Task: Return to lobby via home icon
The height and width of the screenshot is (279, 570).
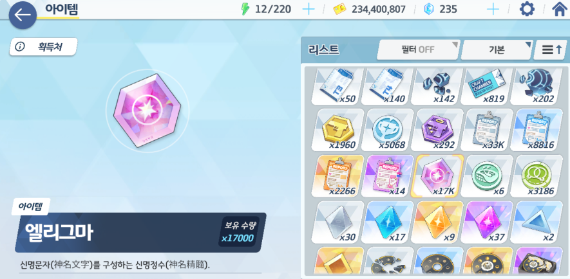Action: click(560, 9)
